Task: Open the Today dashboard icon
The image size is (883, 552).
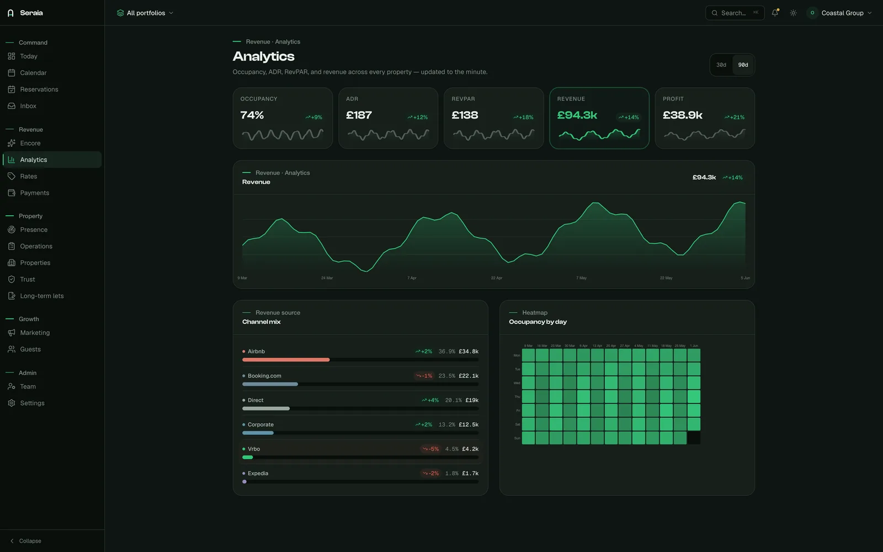Action: point(12,56)
